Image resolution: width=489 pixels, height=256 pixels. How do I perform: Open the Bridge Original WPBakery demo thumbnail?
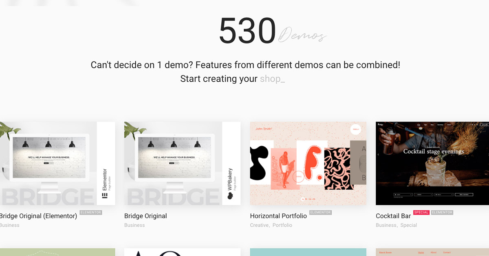pyautogui.click(x=182, y=163)
